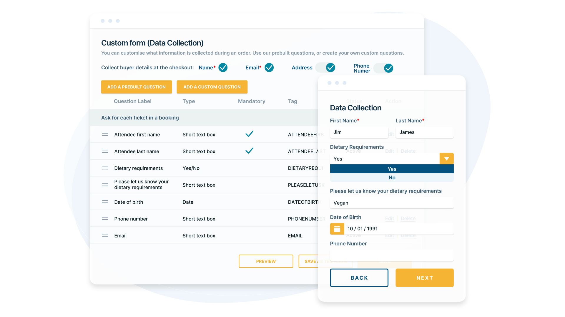Click the Next button
Viewport: 565px width, 317px height.
(x=424, y=278)
